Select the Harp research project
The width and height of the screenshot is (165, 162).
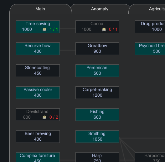(97, 157)
